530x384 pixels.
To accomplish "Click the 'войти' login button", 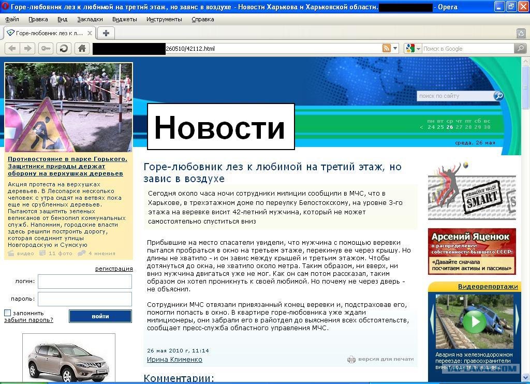I will click(x=100, y=316).
